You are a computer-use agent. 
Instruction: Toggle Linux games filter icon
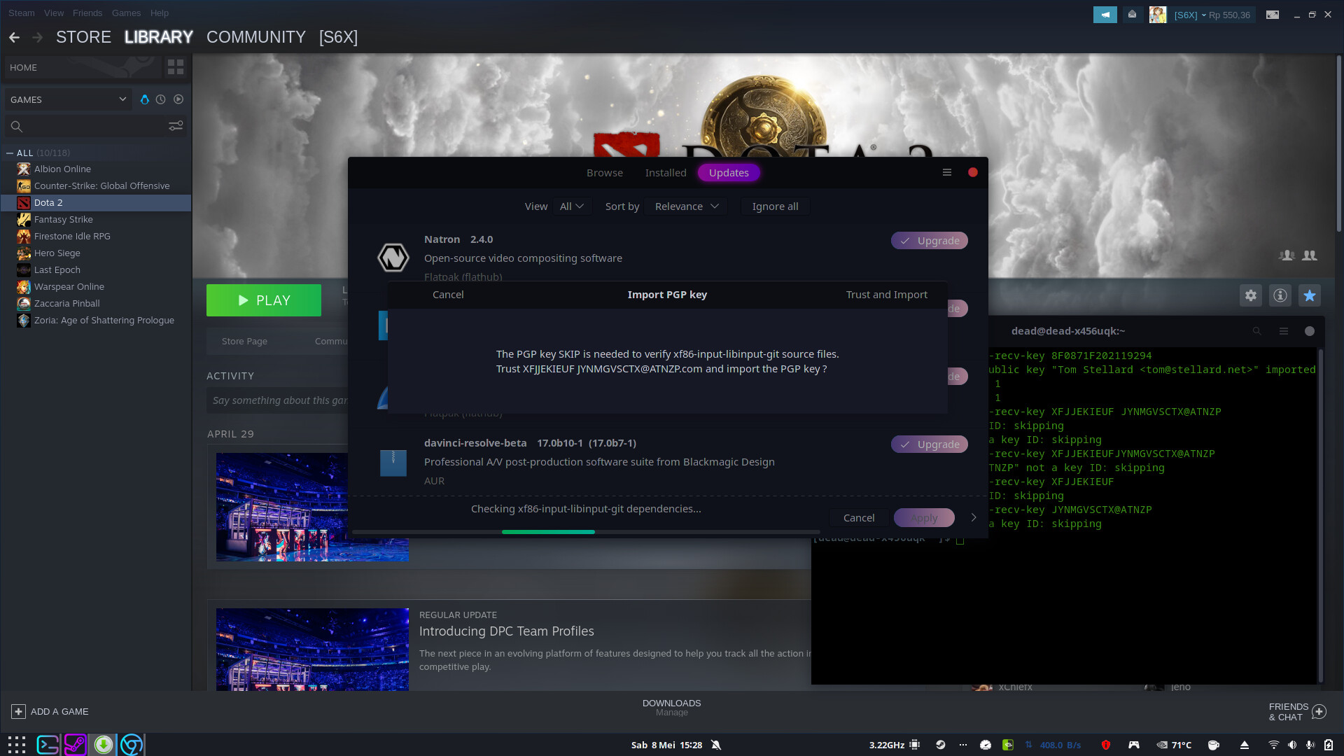145,99
